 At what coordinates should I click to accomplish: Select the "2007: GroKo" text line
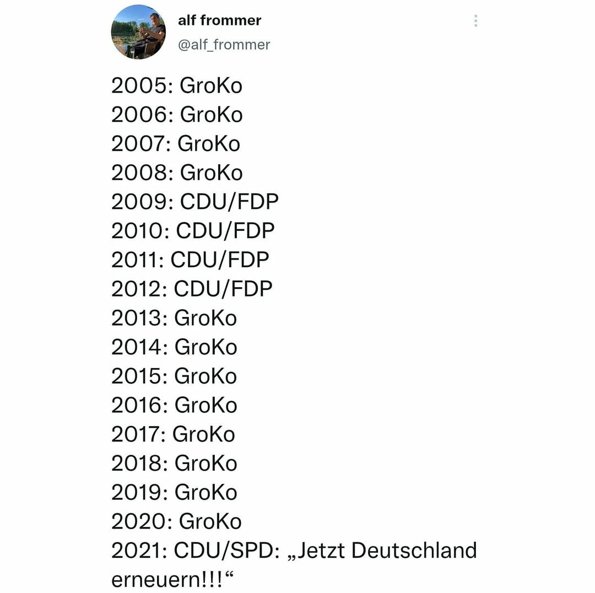point(175,144)
